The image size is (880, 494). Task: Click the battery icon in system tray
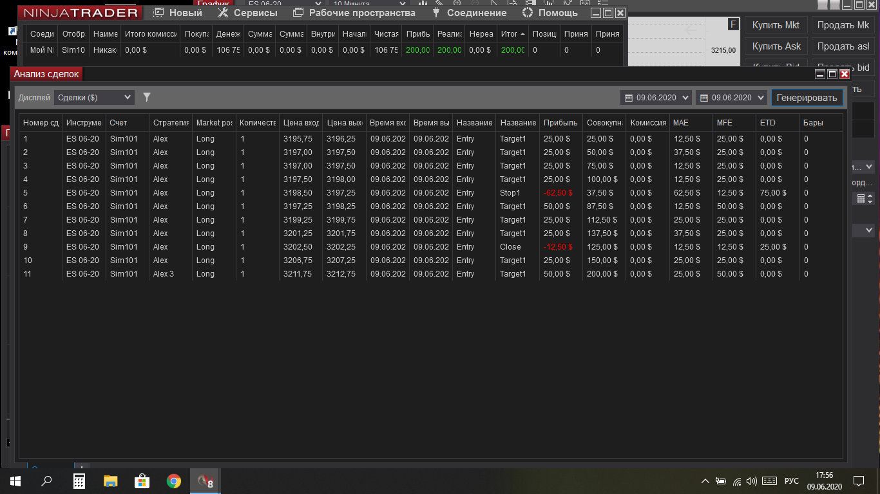(x=721, y=480)
